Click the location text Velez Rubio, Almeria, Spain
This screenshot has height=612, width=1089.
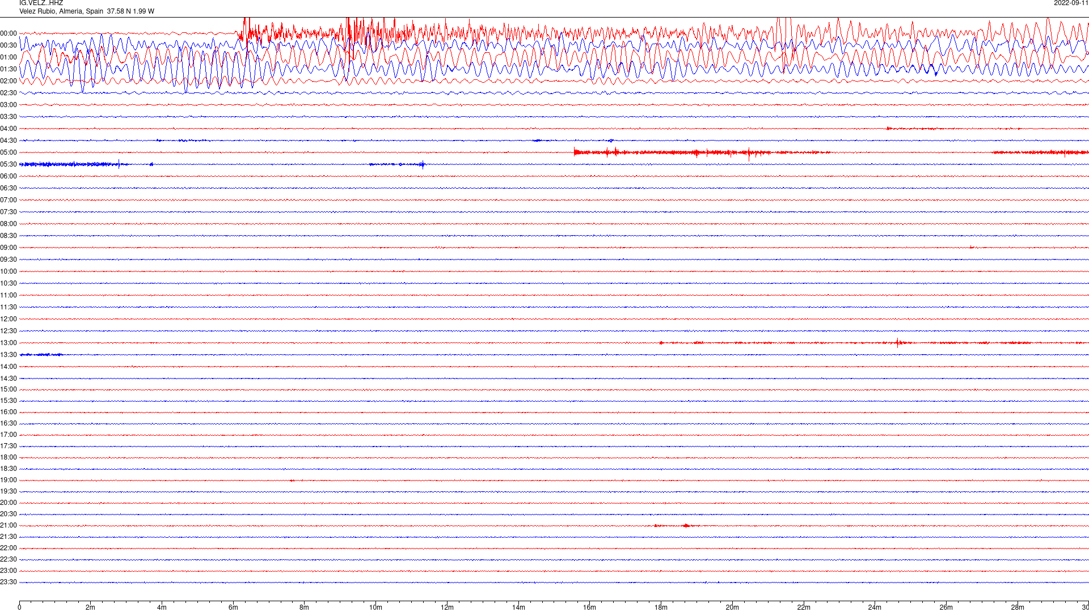coord(61,11)
